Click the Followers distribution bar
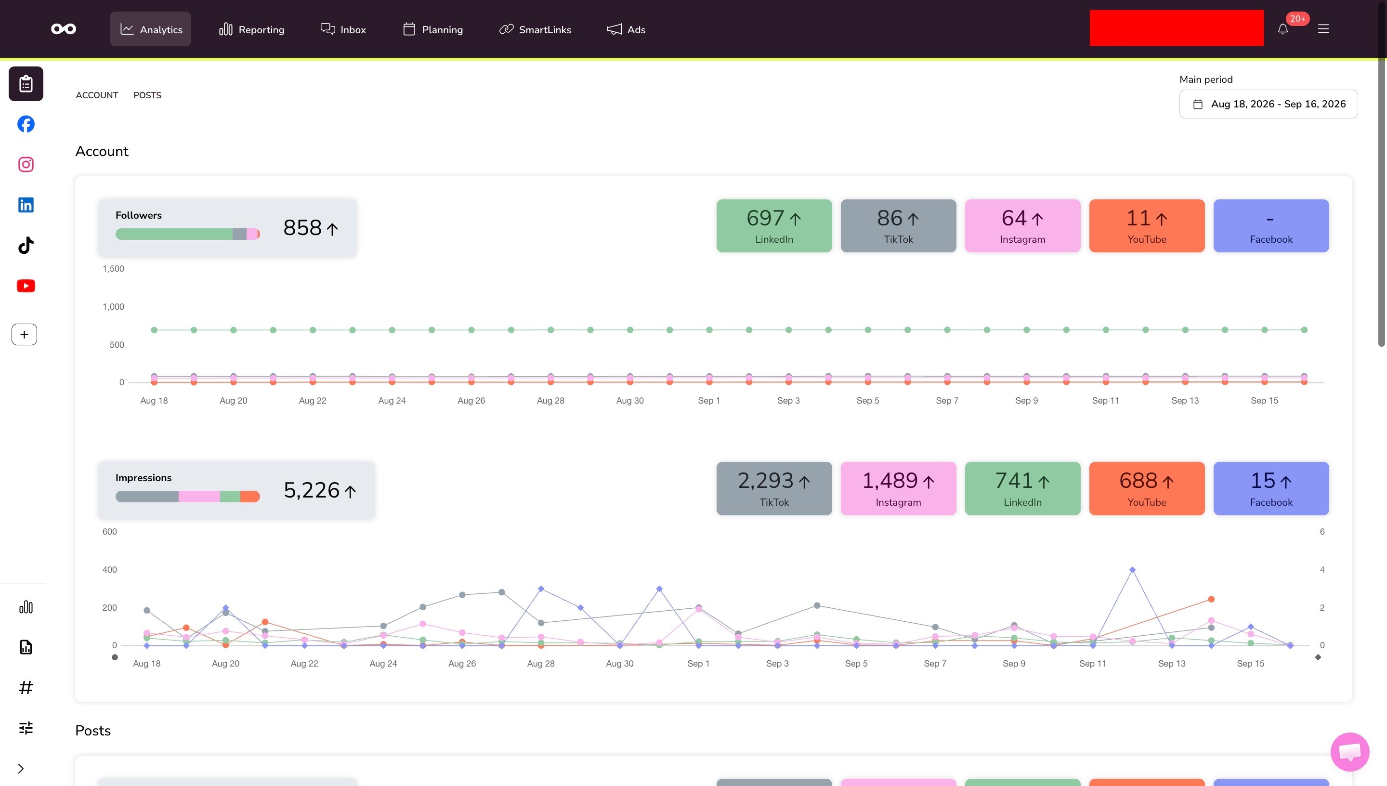This screenshot has height=786, width=1387. point(188,234)
